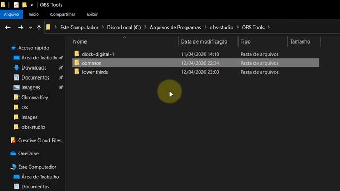Viewport: 340px width, 191px height.
Task: Navigate to Este Computador in breadcrumb
Action: [79, 27]
